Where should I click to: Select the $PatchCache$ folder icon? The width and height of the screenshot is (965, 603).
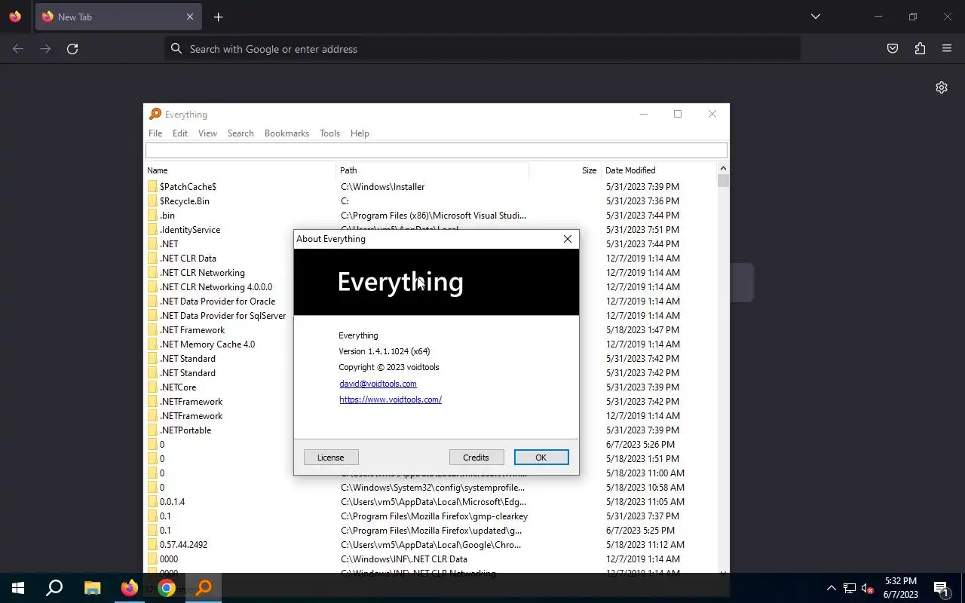pos(152,187)
